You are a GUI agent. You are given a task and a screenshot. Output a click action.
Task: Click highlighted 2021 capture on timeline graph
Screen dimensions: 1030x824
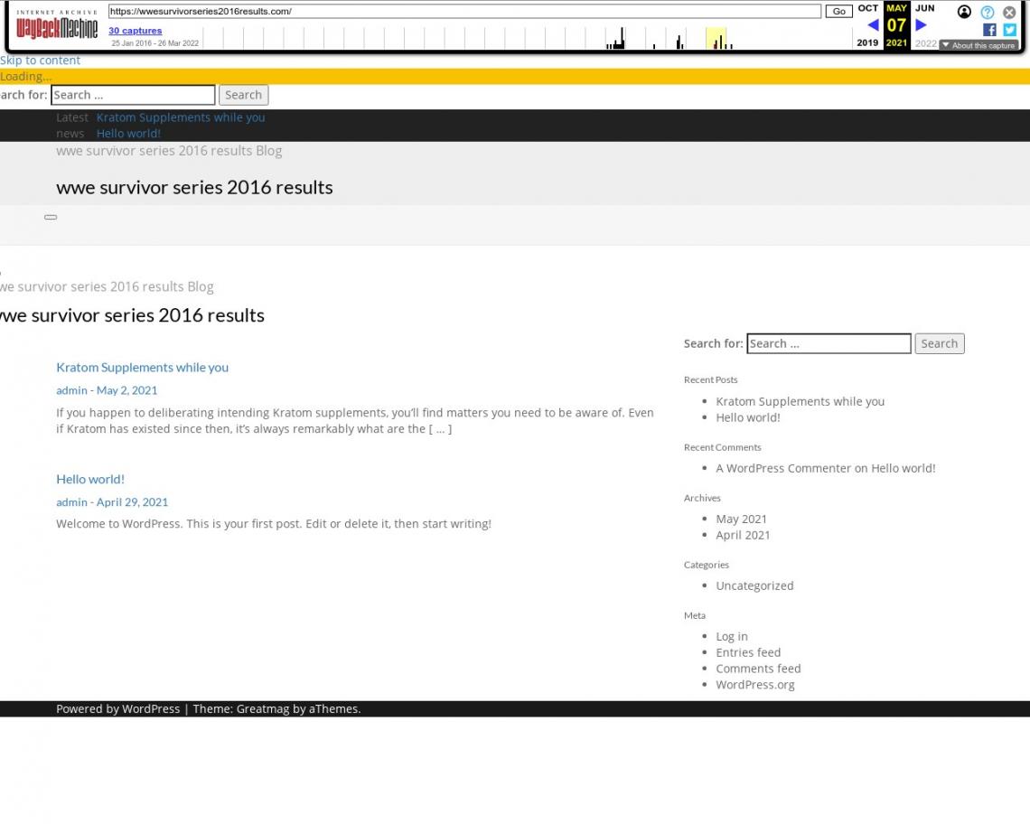click(x=716, y=40)
